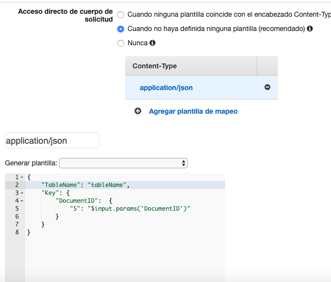Open the application/json mapping template link
Screen dimensions: 331x282
click(x=166, y=88)
